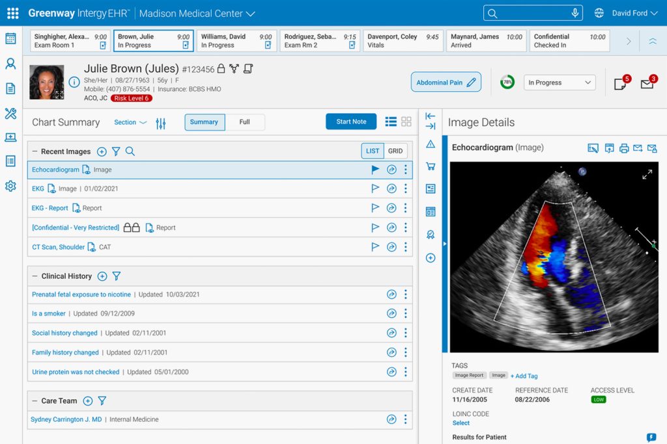Collapse the Clinical History section
667x444 pixels.
coord(35,276)
